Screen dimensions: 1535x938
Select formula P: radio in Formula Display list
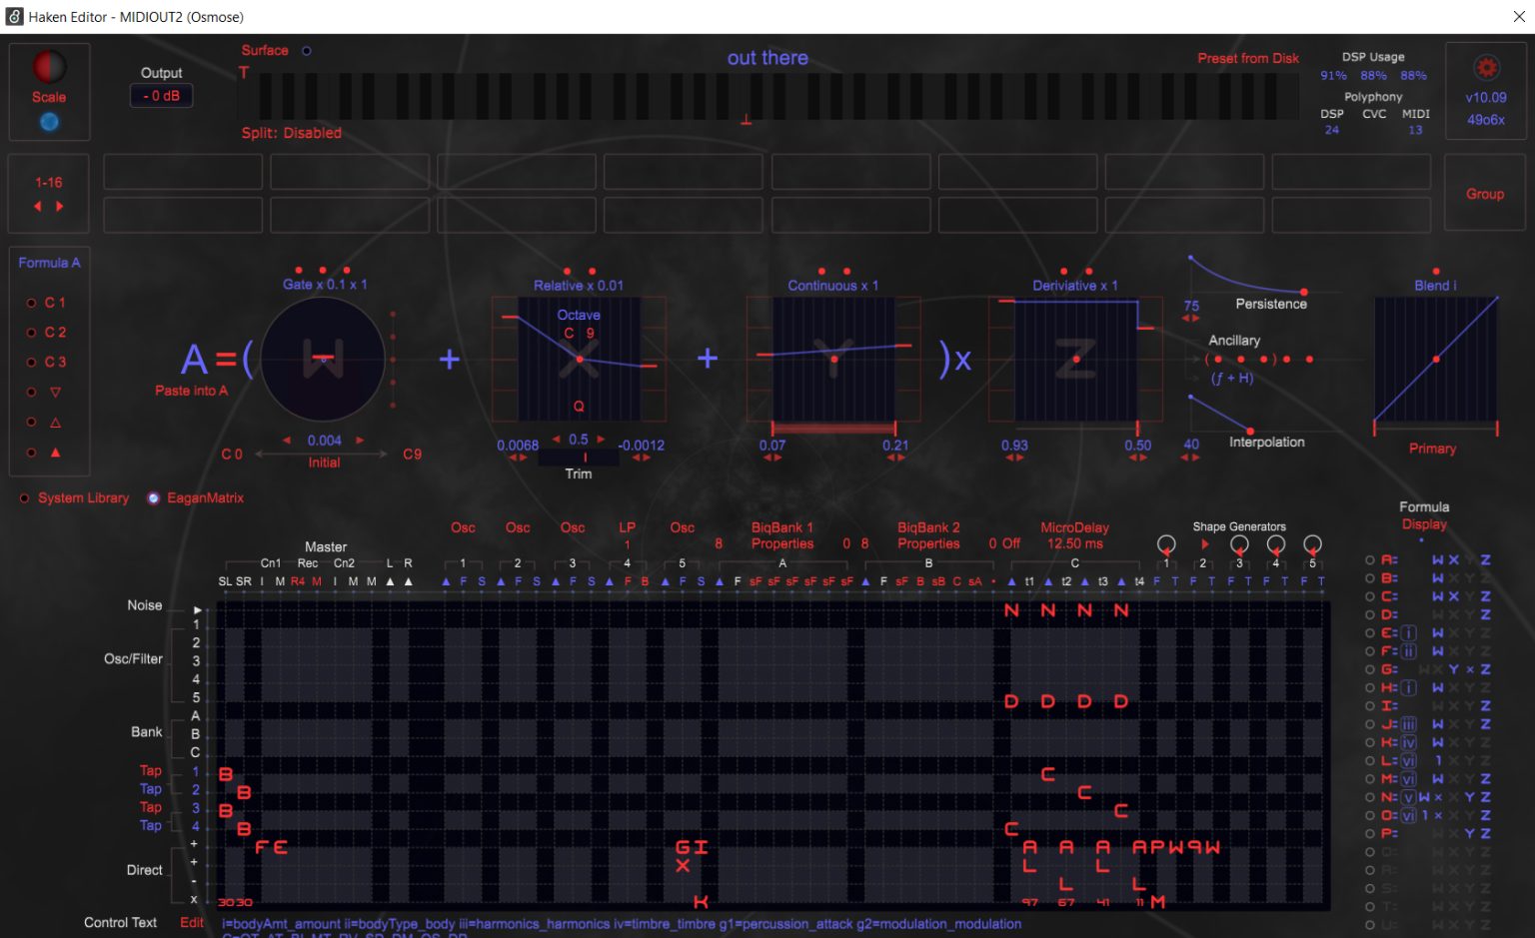tap(1370, 833)
